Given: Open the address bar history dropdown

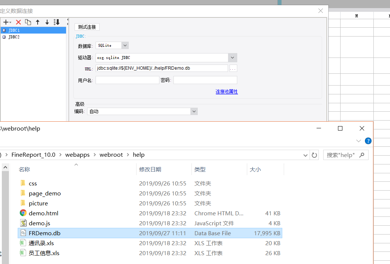Looking at the screenshot, I should 306,155.
